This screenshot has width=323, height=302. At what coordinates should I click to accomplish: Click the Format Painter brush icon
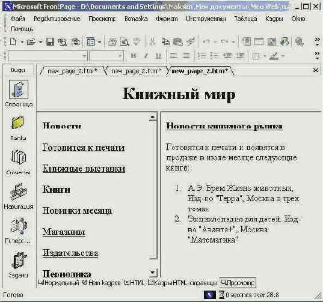pyautogui.click(x=191, y=42)
